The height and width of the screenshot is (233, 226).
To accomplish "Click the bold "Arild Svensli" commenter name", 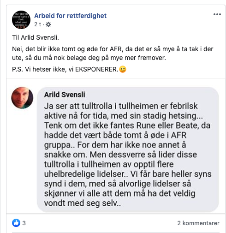I will pos(65,95).
